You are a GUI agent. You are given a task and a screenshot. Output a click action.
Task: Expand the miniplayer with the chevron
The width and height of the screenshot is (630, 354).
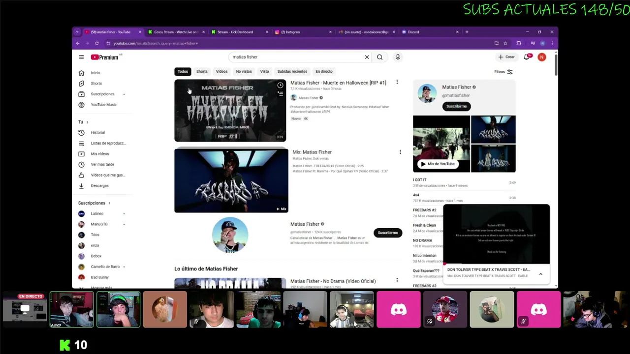coord(540,274)
